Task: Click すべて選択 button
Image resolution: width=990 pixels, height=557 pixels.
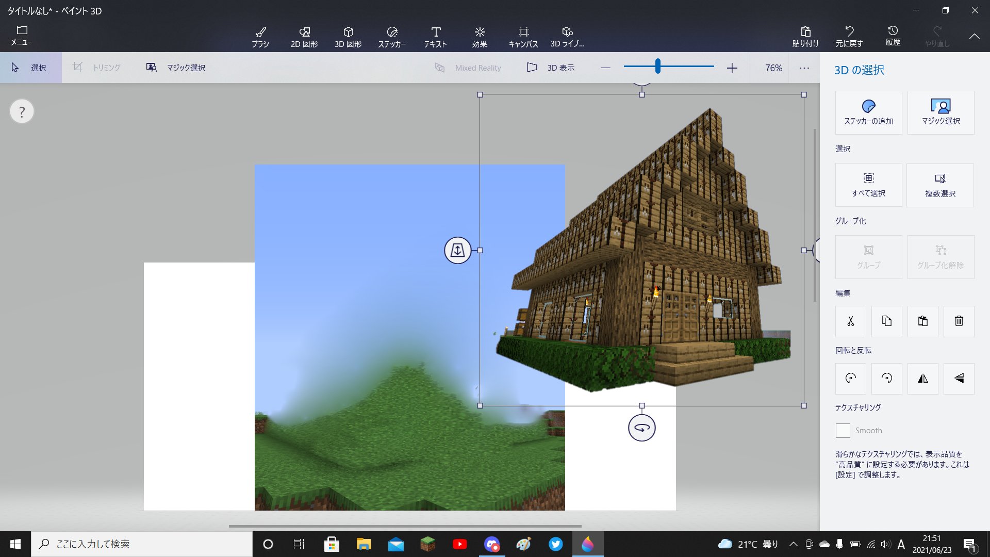Action: tap(868, 185)
